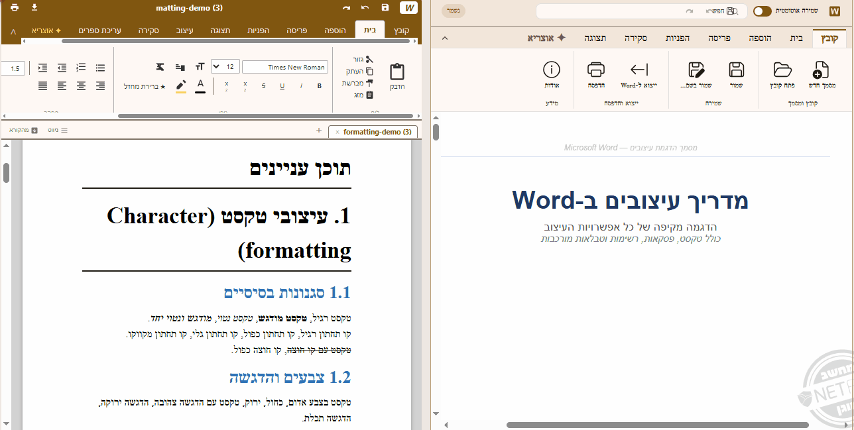Click the 1.2 צבעים והדגשה heading
This screenshot has height=430, width=854.
click(290, 377)
